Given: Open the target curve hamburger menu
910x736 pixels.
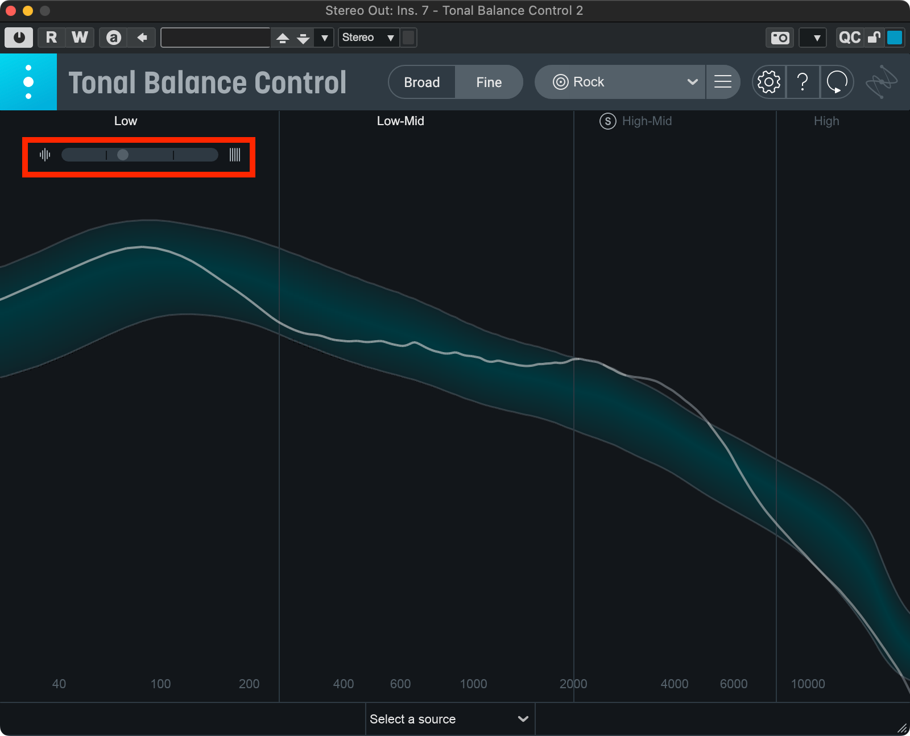Looking at the screenshot, I should click(722, 82).
